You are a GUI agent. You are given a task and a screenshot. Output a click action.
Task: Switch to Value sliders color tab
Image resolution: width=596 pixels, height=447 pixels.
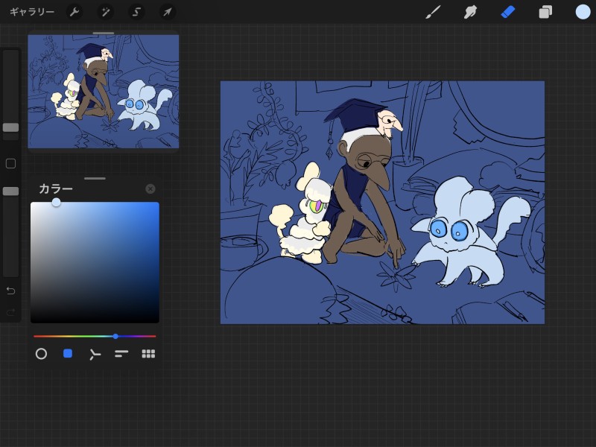[121, 354]
